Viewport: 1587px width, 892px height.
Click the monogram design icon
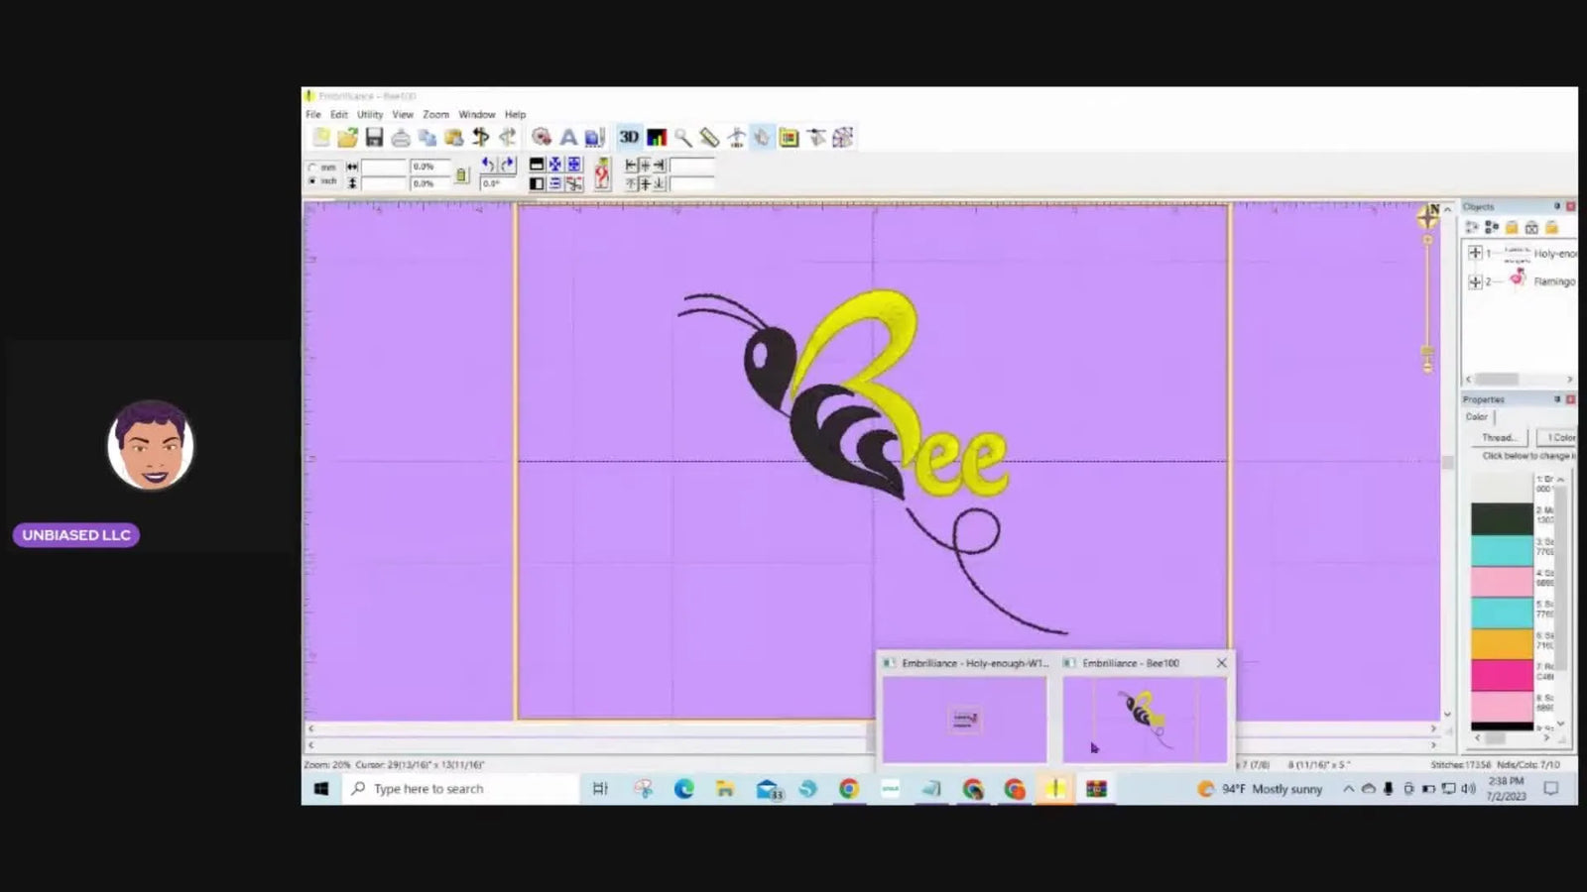click(x=595, y=138)
